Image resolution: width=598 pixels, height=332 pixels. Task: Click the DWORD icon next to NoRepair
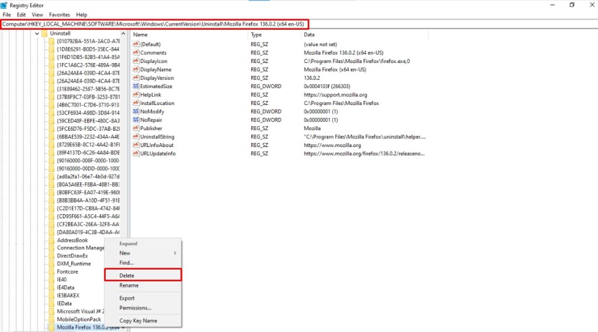click(x=135, y=120)
